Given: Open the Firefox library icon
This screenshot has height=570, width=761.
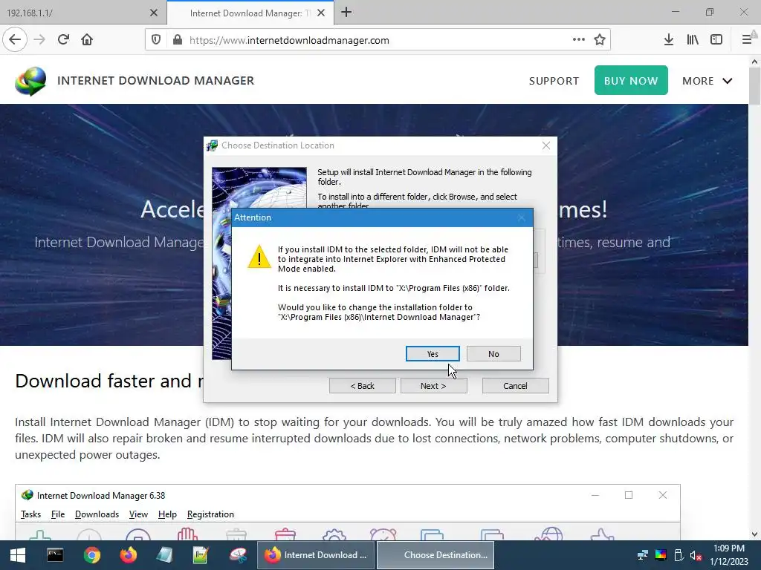Looking at the screenshot, I should (x=693, y=40).
